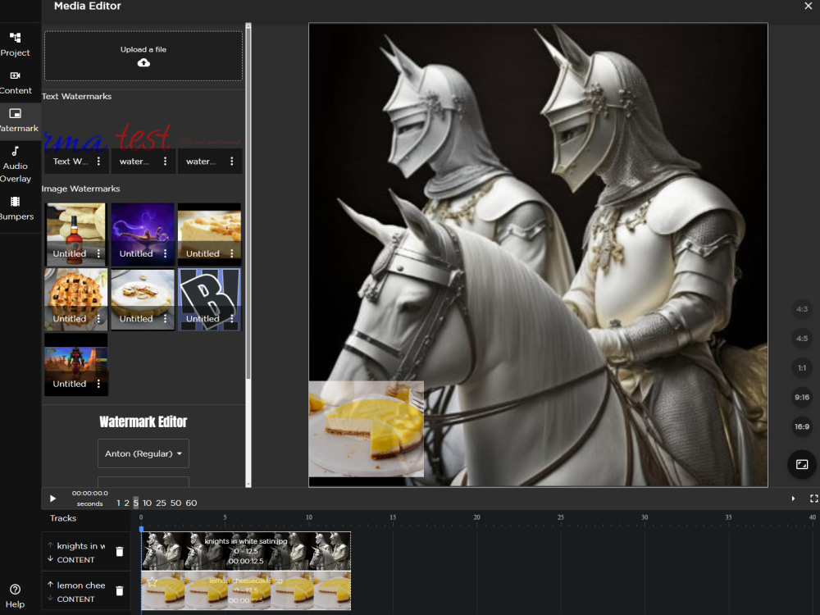Select knights in white satin.jpg timeline clip
This screenshot has height=615, width=820.
coord(246,551)
